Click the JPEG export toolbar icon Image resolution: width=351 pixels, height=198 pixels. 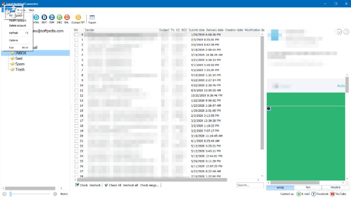(x=59, y=18)
